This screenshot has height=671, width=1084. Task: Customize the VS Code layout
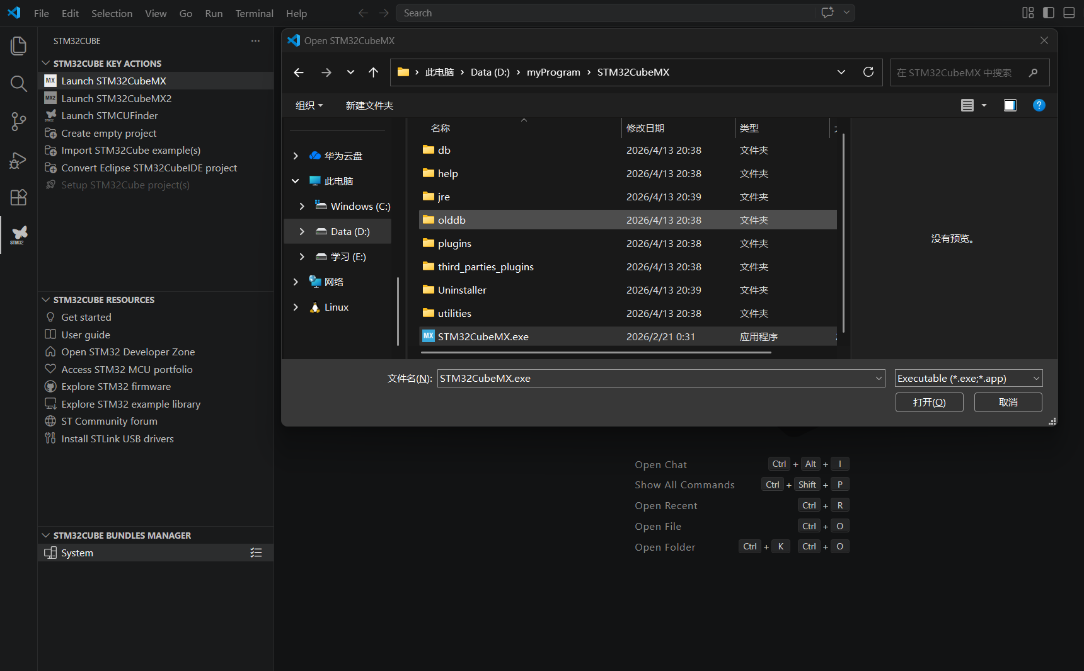click(1028, 13)
